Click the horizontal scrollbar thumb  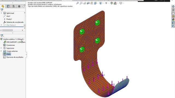pos(7,30)
